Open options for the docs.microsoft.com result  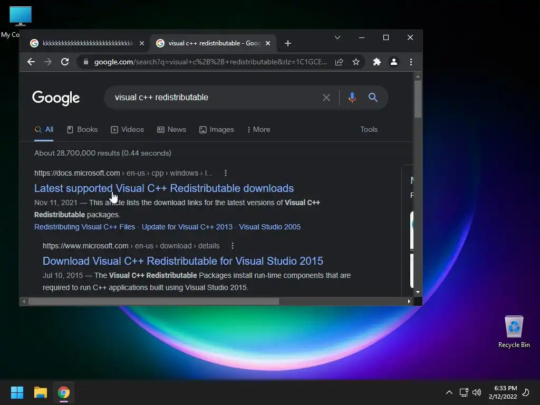[226, 173]
